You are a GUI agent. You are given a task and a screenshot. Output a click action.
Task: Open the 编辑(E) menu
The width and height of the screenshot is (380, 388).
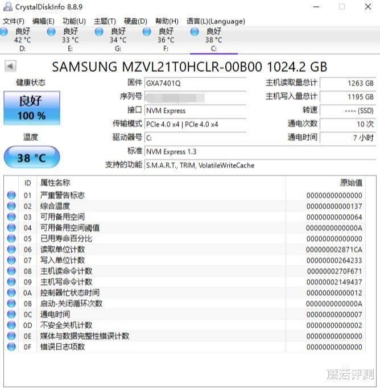[x=43, y=21]
